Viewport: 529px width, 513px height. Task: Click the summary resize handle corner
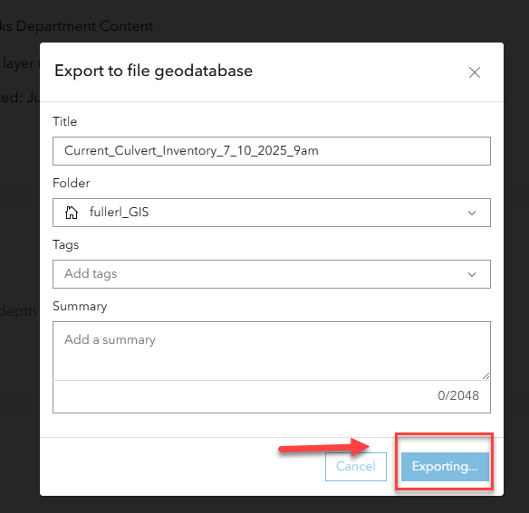[x=486, y=375]
